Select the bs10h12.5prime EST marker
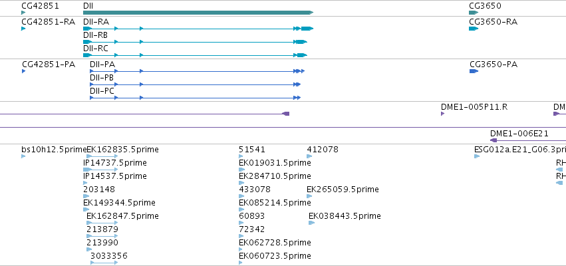566x266 pixels. click(23, 156)
